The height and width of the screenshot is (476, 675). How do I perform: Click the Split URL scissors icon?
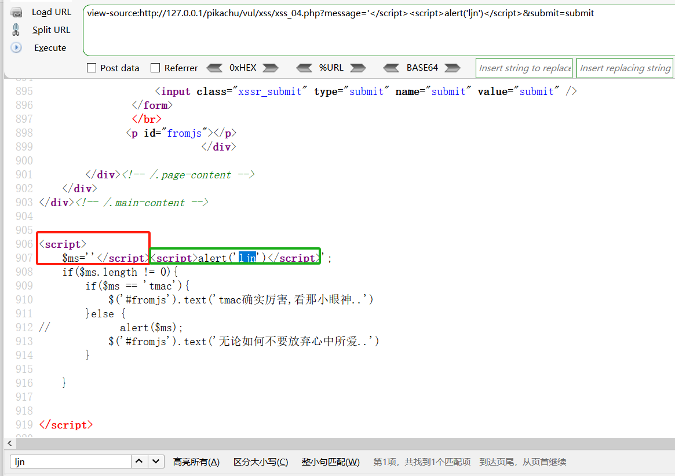click(x=16, y=30)
